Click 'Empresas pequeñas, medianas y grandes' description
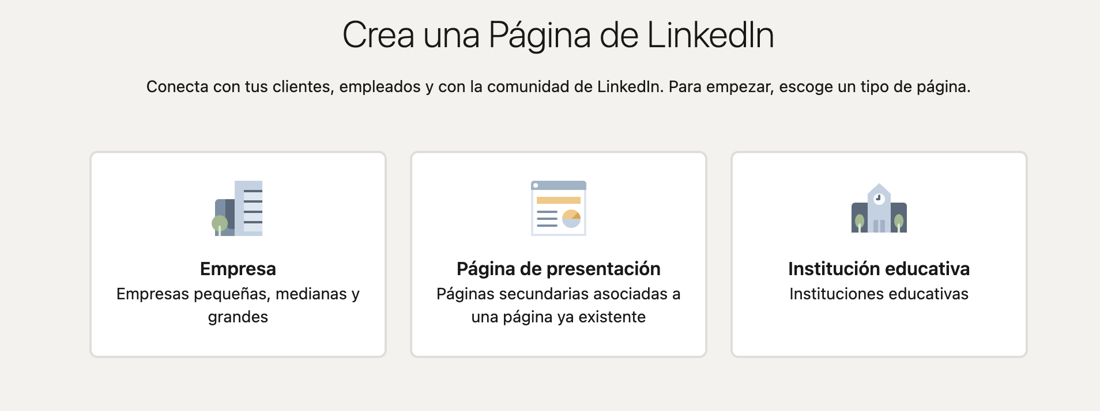The image size is (1100, 411). 238,305
